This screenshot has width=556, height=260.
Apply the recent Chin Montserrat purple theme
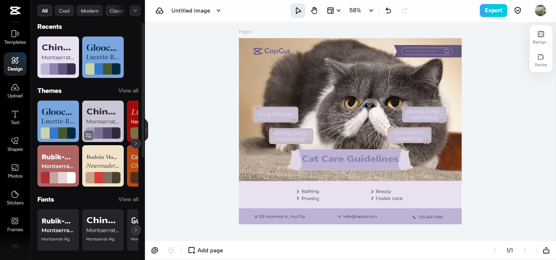[58, 57]
